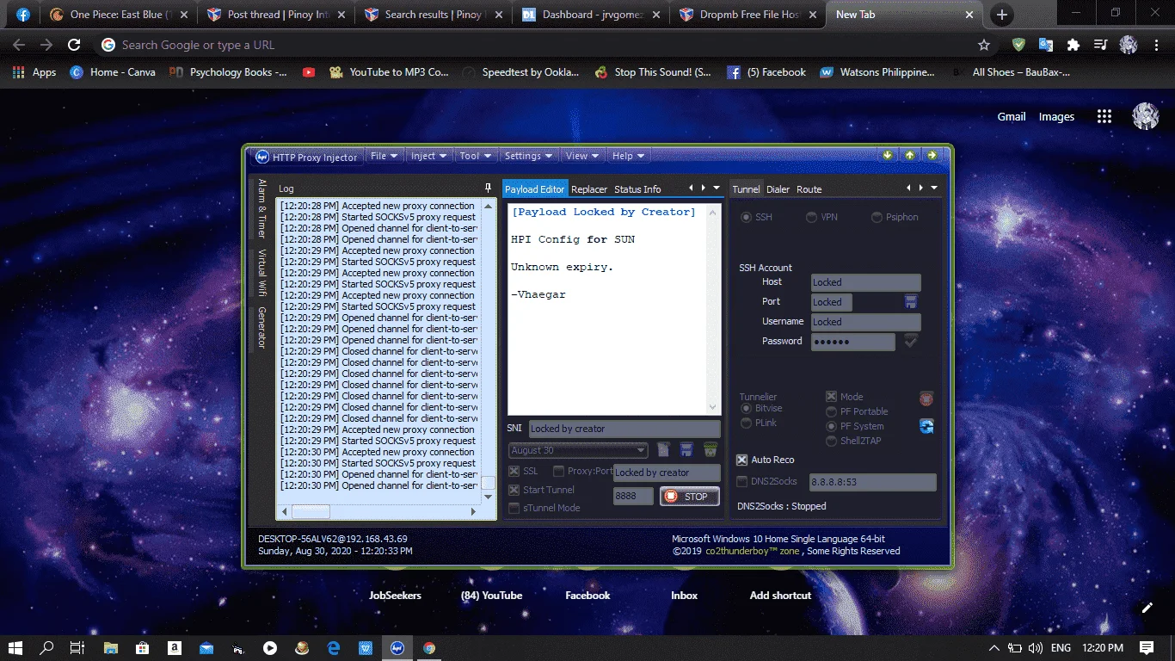Open the August 30 date dropdown

577,450
